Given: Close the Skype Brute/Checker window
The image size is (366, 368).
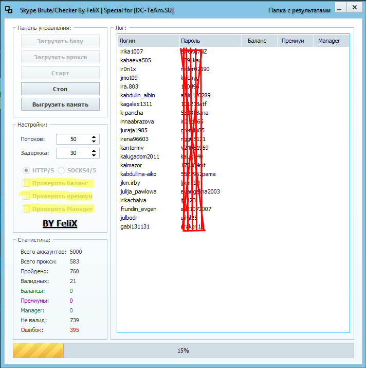Looking at the screenshot, I should pos(355,8).
